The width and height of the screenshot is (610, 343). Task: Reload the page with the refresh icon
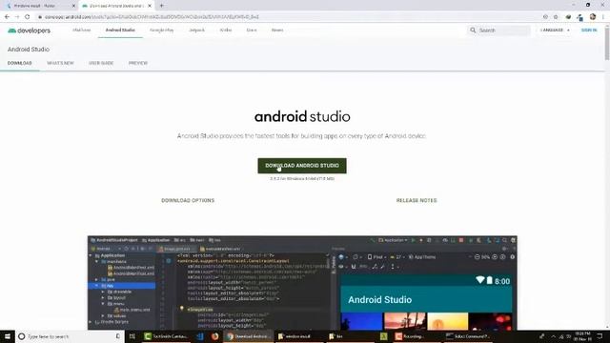coord(28,17)
